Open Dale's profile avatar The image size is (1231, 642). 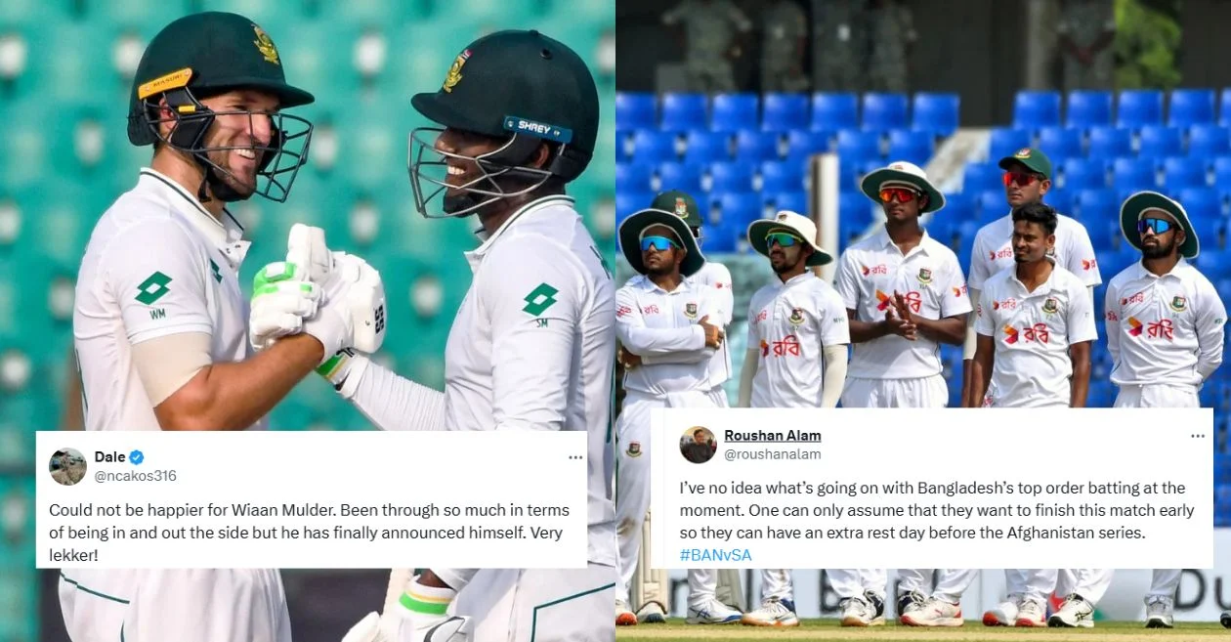point(67,467)
